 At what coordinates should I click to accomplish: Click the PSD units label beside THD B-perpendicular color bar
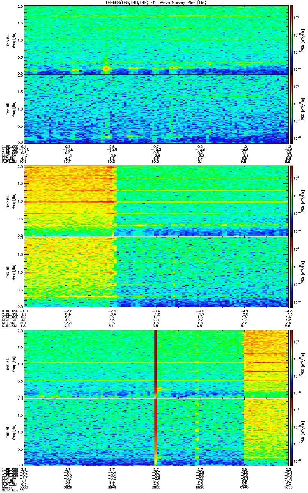click(x=303, y=201)
